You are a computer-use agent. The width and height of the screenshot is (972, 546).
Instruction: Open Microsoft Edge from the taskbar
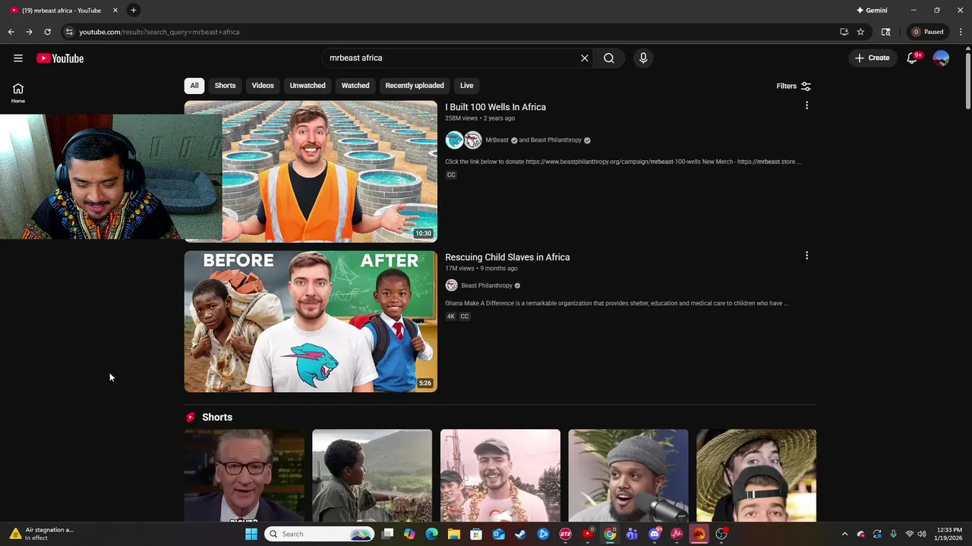(432, 534)
